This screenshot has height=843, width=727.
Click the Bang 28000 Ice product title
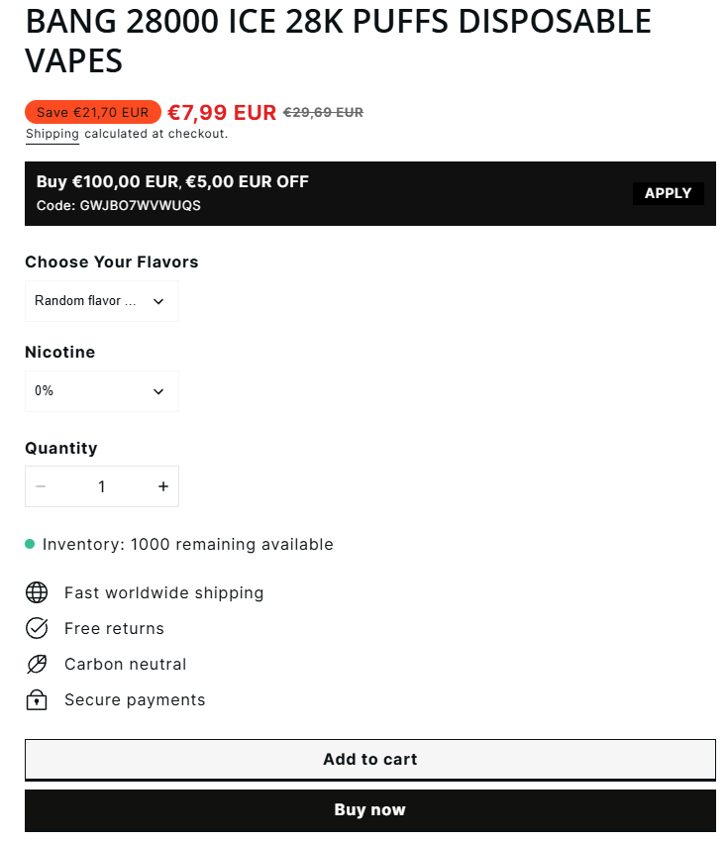point(338,41)
